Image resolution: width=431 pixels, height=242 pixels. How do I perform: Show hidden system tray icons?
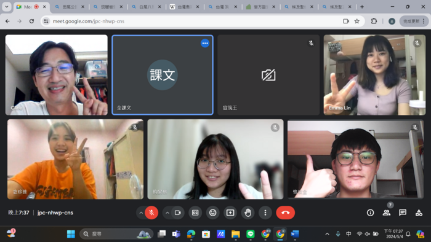(327, 234)
